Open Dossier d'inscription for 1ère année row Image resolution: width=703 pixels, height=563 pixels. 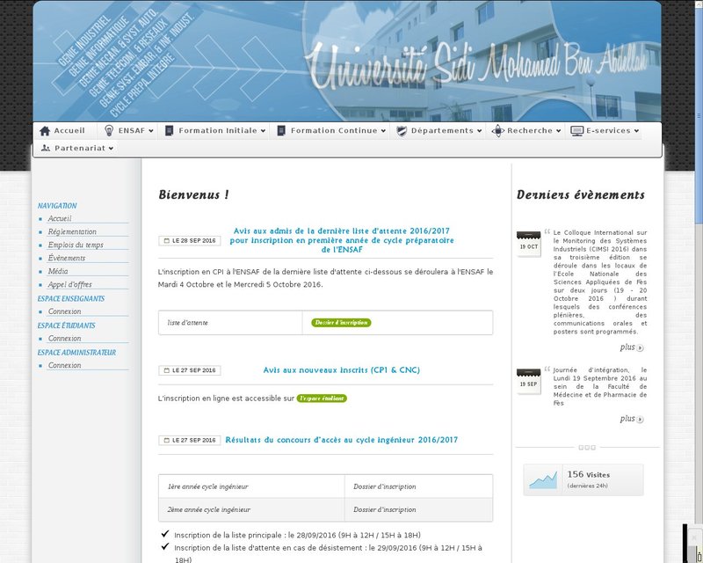tap(385, 486)
